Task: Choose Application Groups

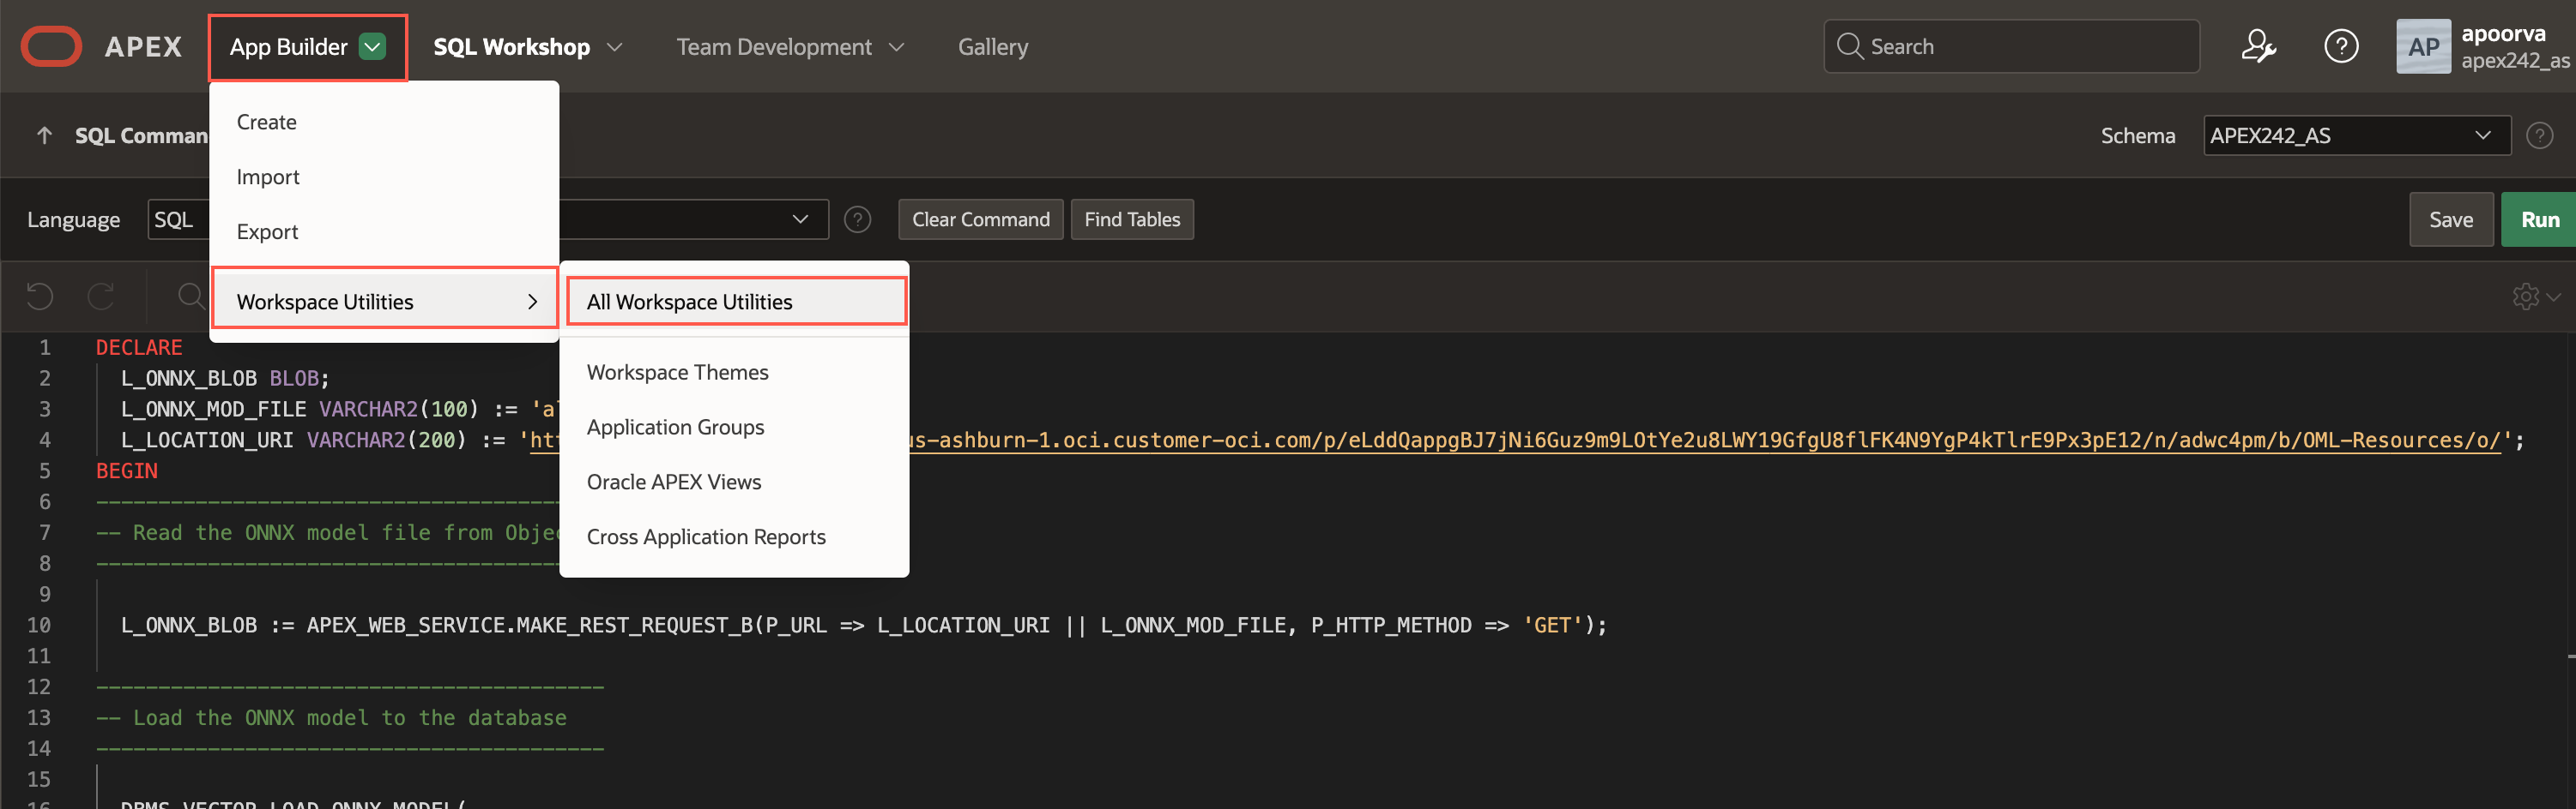Action: pos(735,428)
